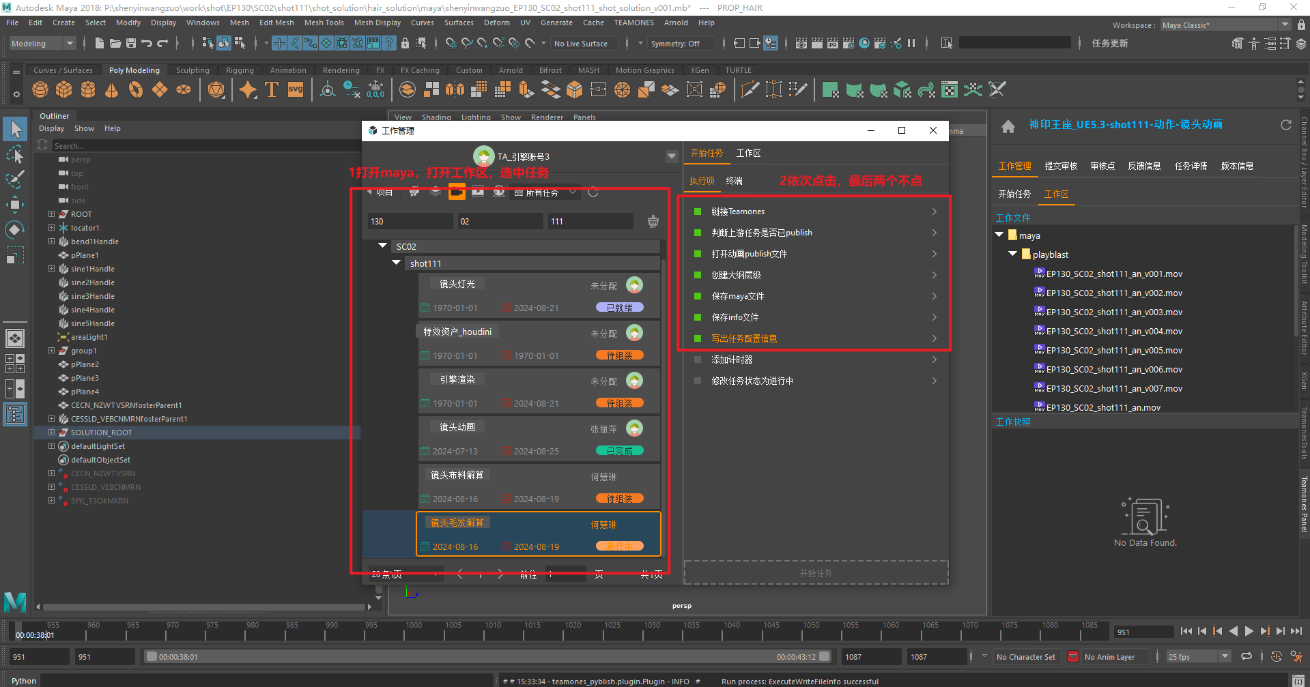Open the script editor icon bottom-right
This screenshot has width=1310, height=687.
click(1298, 680)
